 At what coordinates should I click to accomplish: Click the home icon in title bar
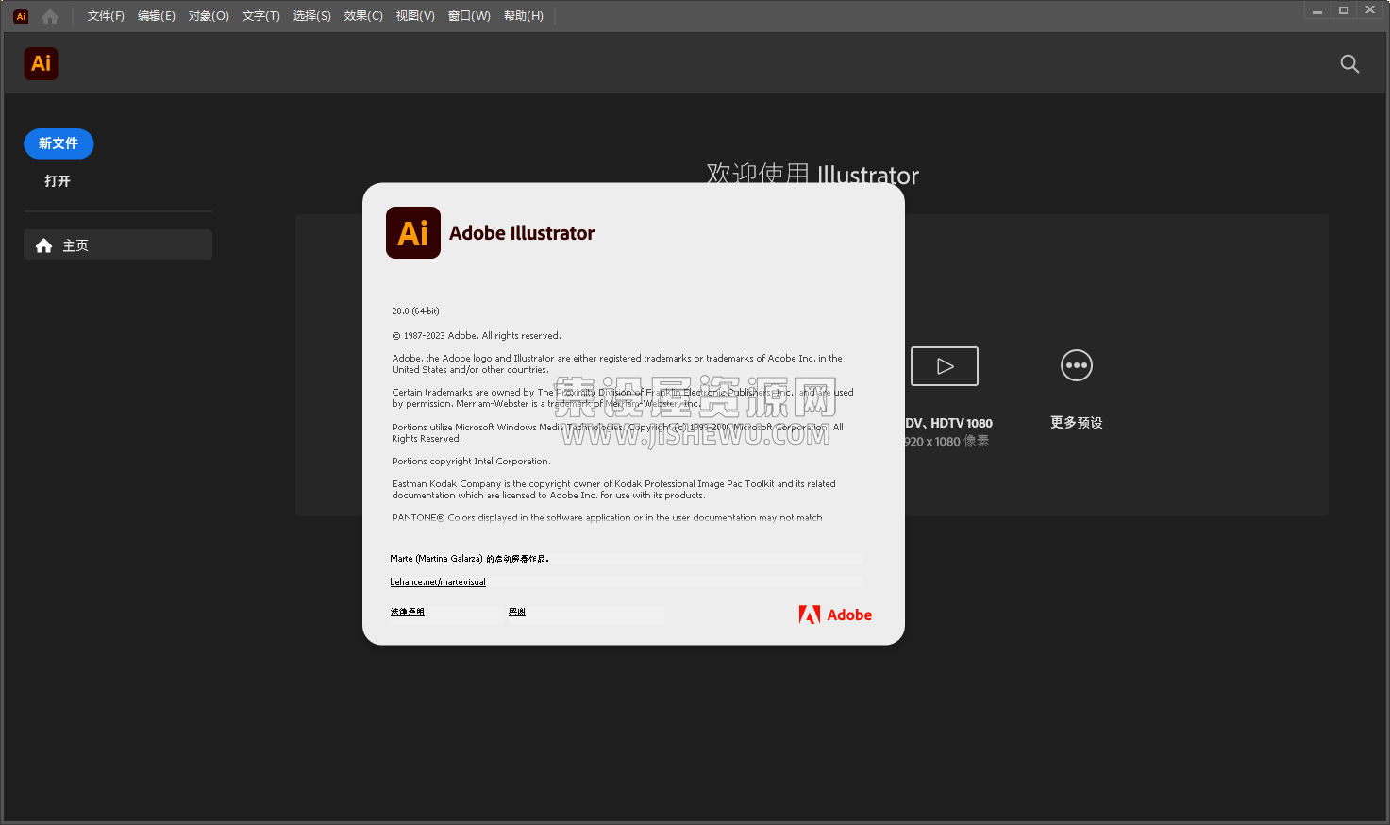[50, 16]
